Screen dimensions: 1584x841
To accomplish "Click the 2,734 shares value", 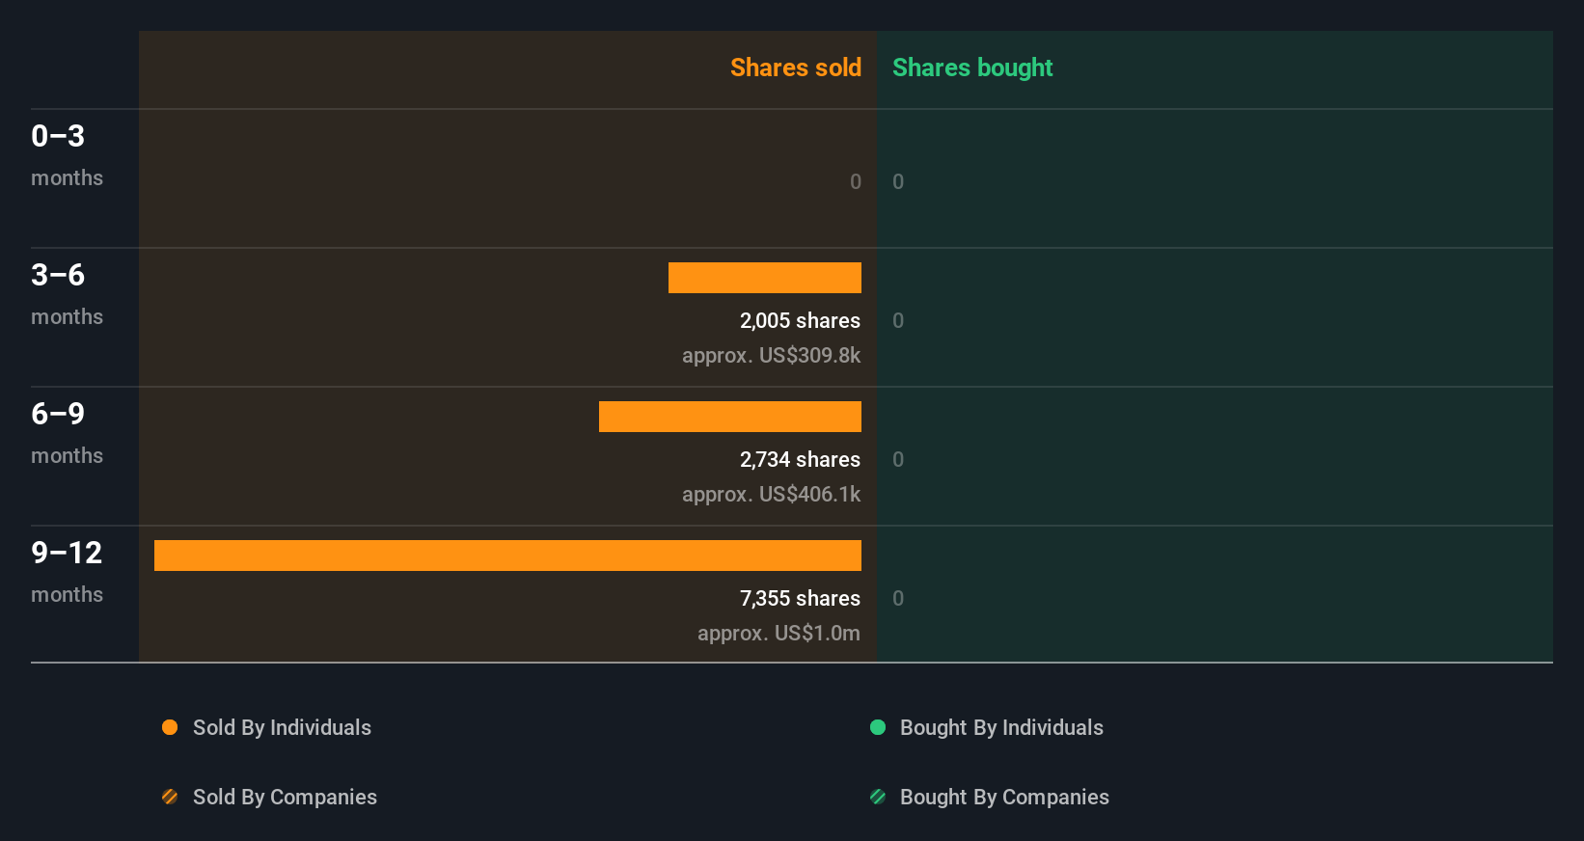I will (800, 460).
